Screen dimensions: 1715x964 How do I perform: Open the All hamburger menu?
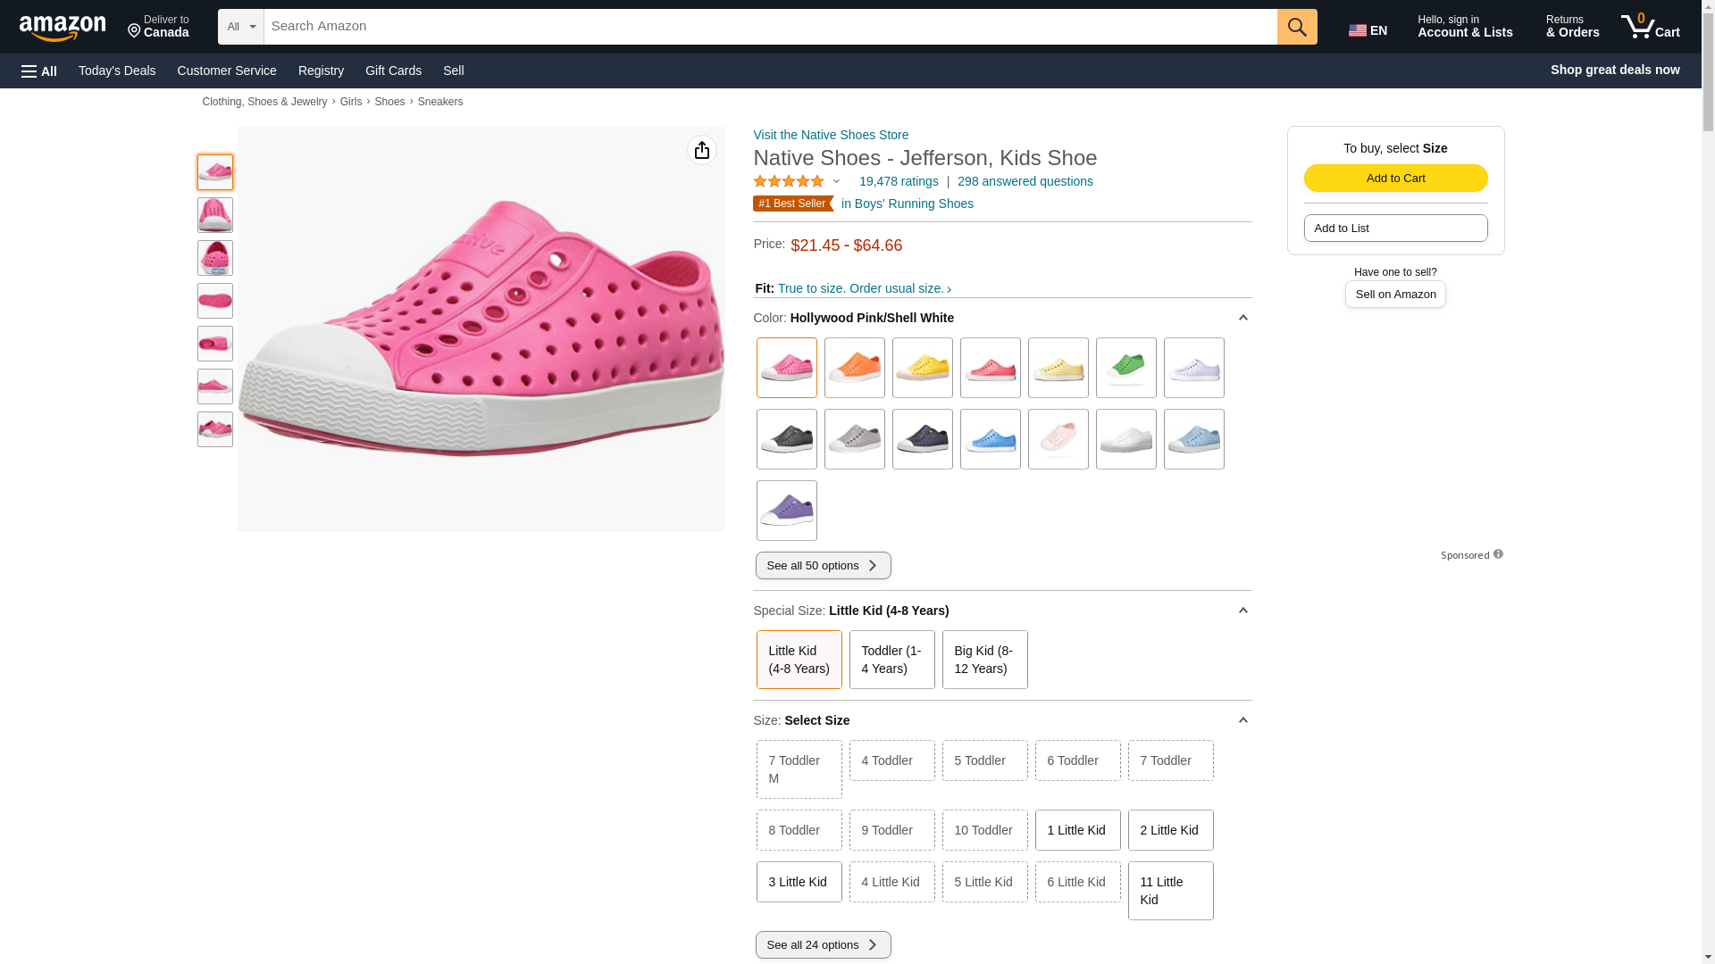point(39,71)
